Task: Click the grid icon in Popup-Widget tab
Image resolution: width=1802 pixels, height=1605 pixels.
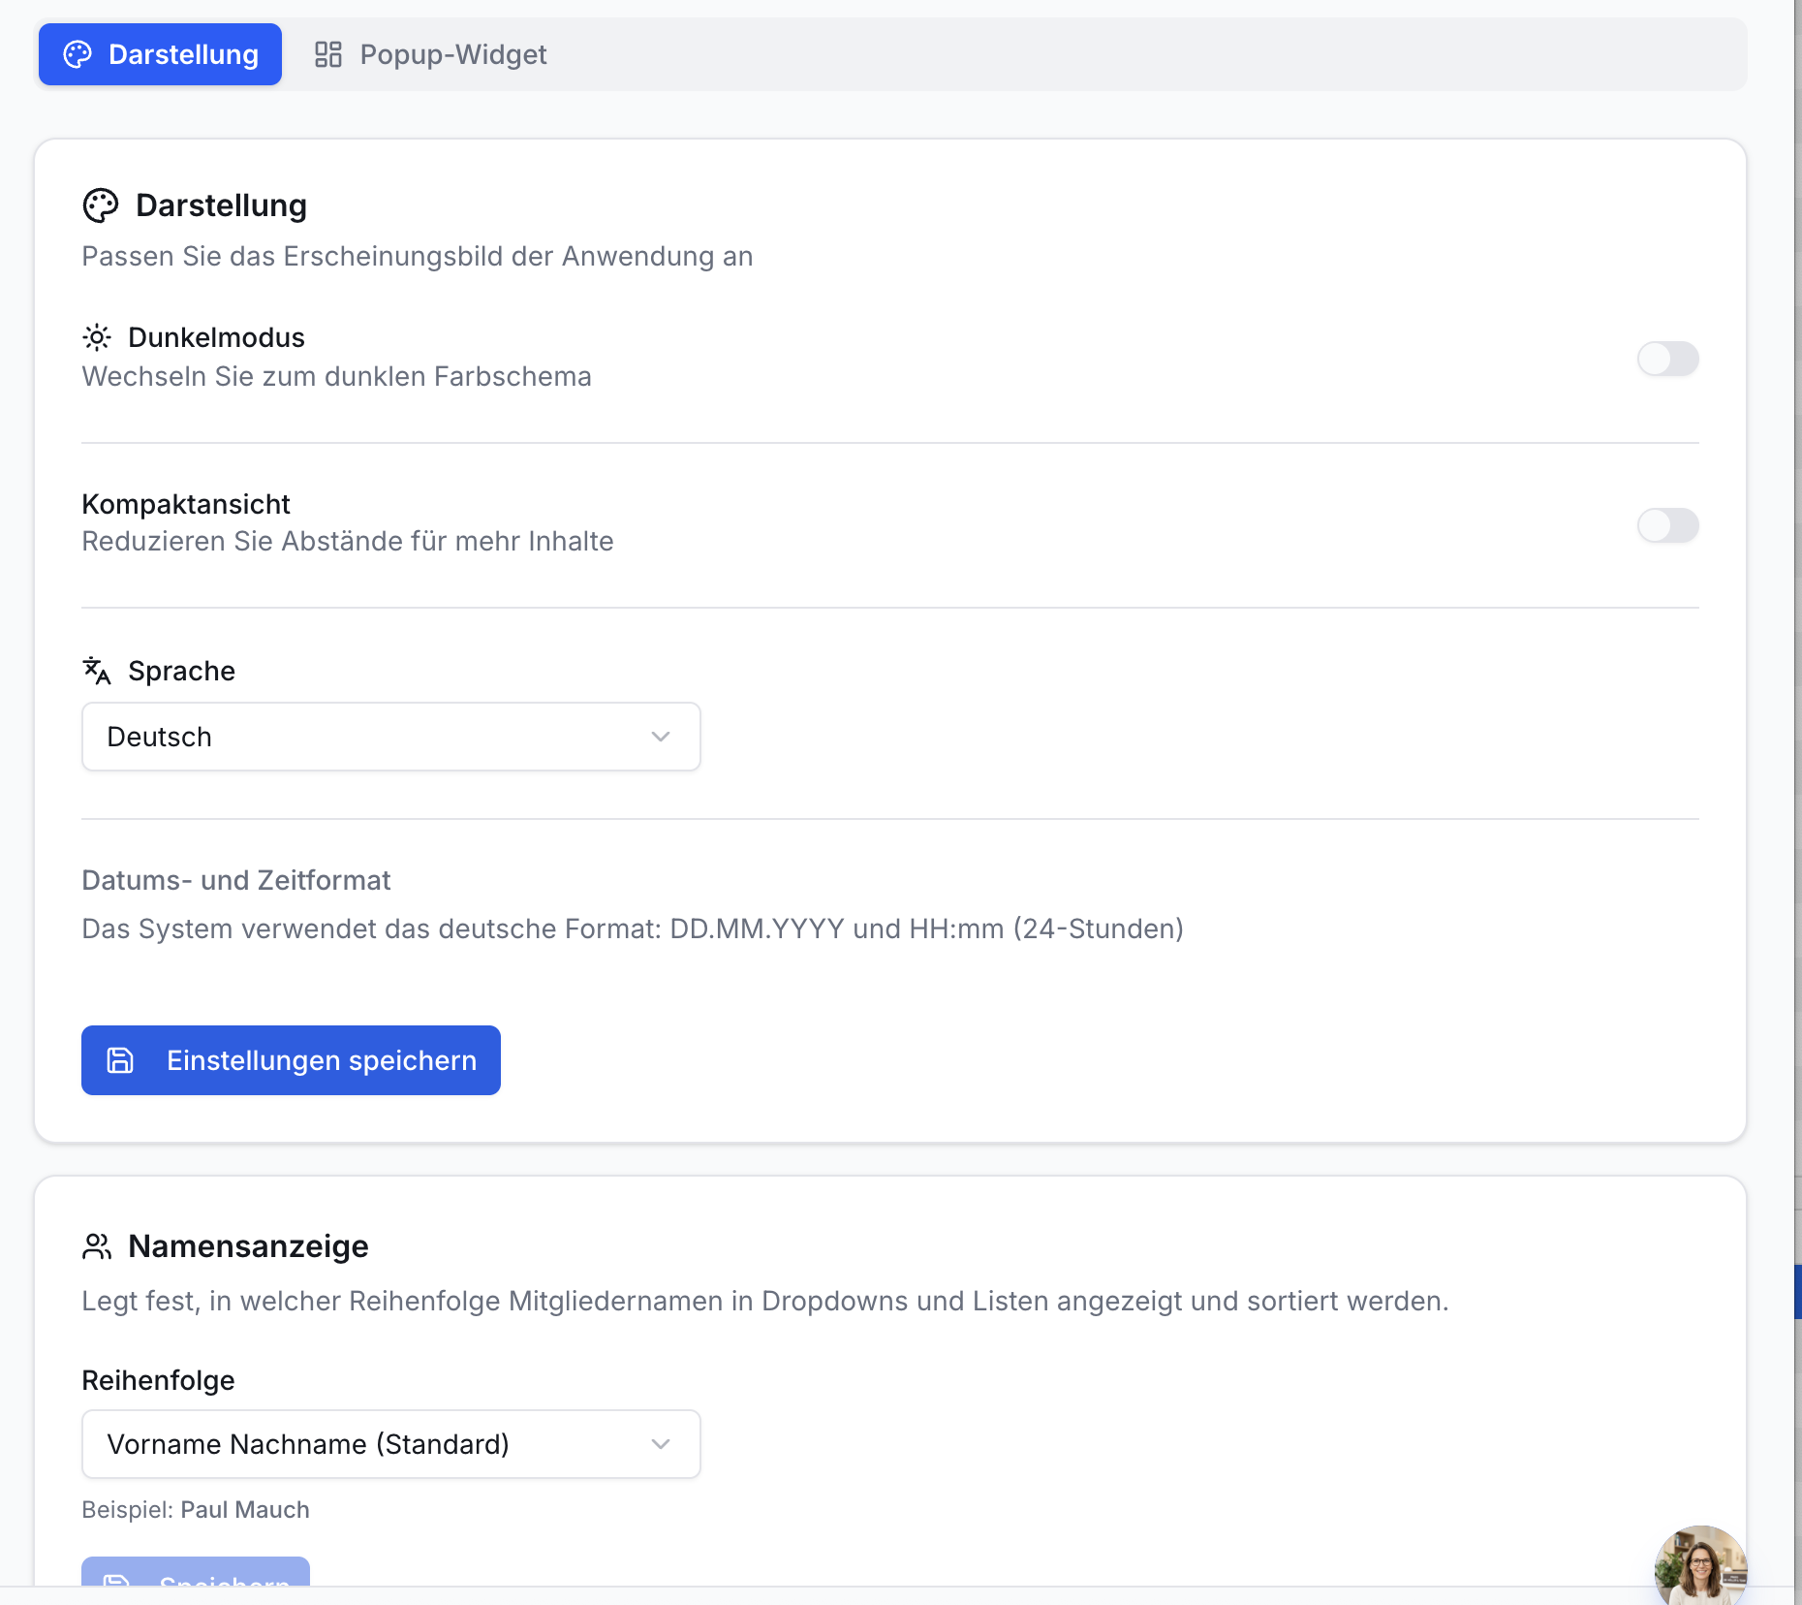Action: coord(328,54)
